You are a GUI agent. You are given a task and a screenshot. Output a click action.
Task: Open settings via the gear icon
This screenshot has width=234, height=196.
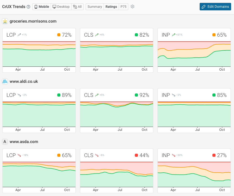click(132, 6)
